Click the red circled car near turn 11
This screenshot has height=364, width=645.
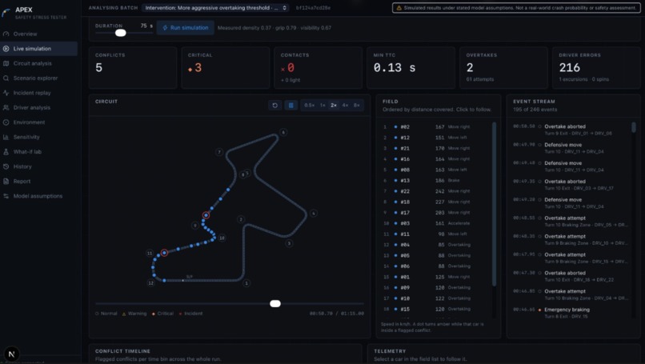pyautogui.click(x=164, y=253)
